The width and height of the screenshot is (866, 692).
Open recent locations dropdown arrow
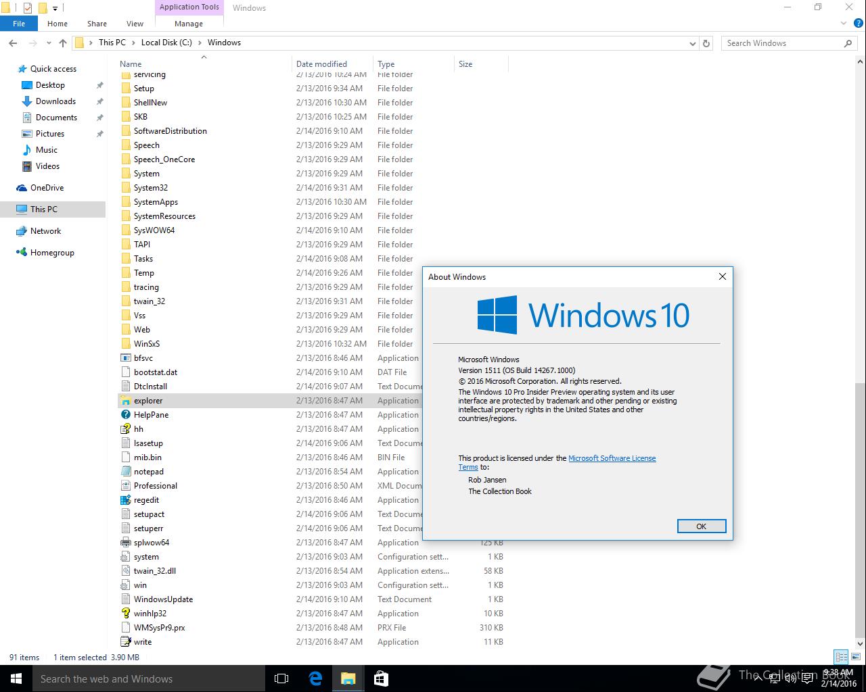(x=49, y=43)
